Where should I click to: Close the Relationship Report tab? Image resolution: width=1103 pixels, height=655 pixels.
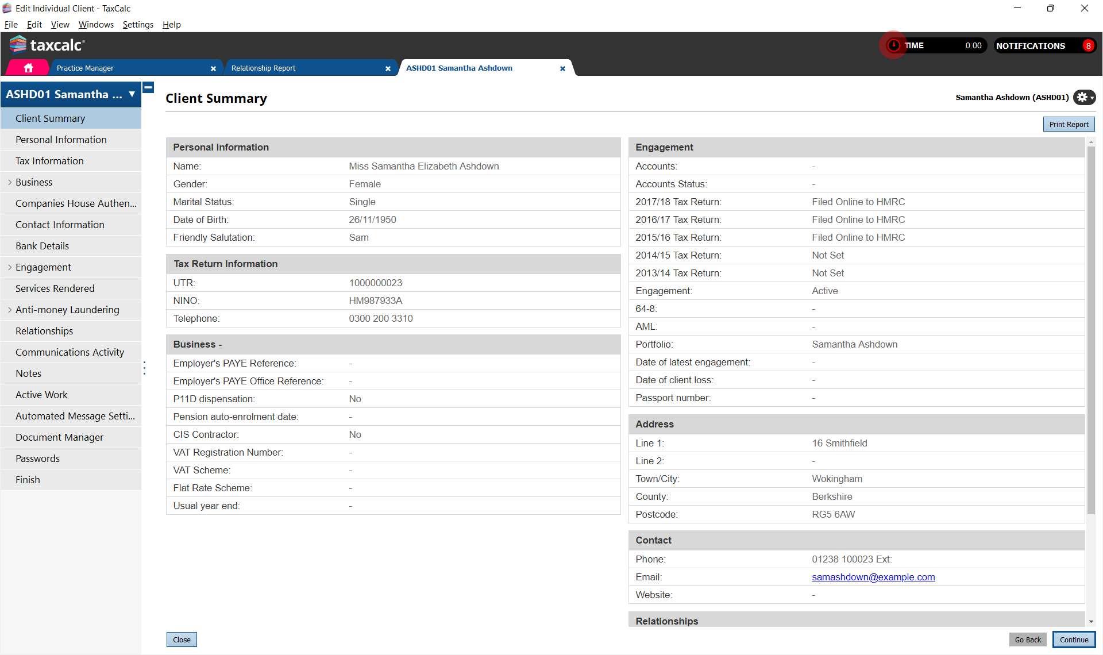point(388,68)
